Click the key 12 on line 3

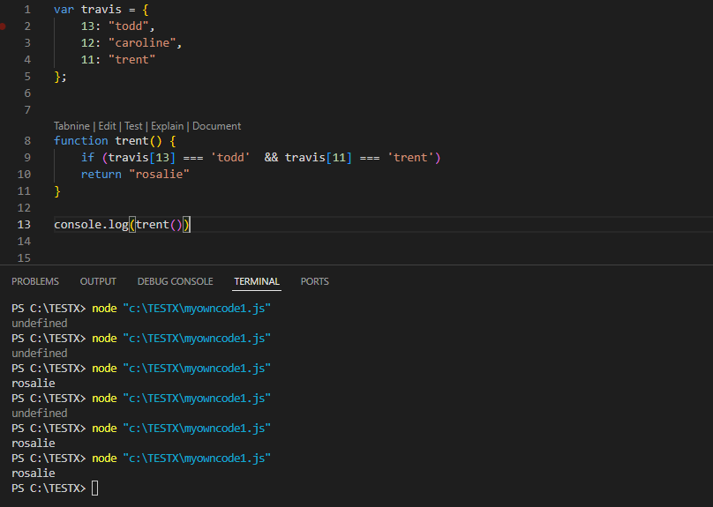pos(87,43)
